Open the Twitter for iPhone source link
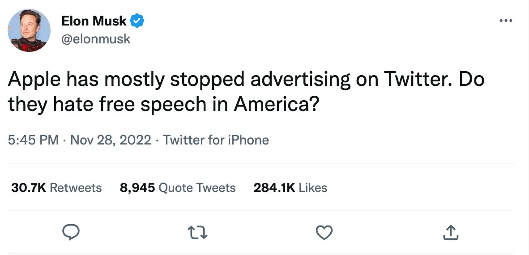This screenshot has width=529, height=255. pyautogui.click(x=216, y=140)
